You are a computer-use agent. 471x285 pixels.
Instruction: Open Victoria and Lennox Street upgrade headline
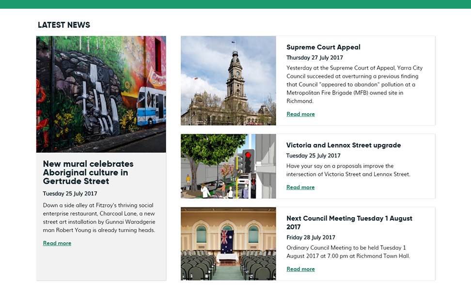344,145
